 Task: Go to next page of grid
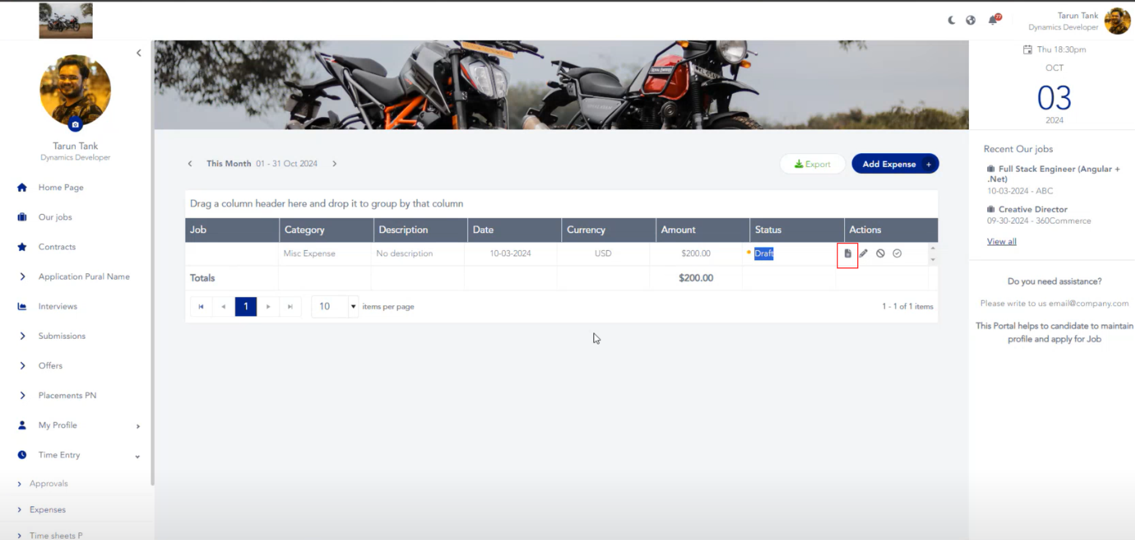point(268,306)
